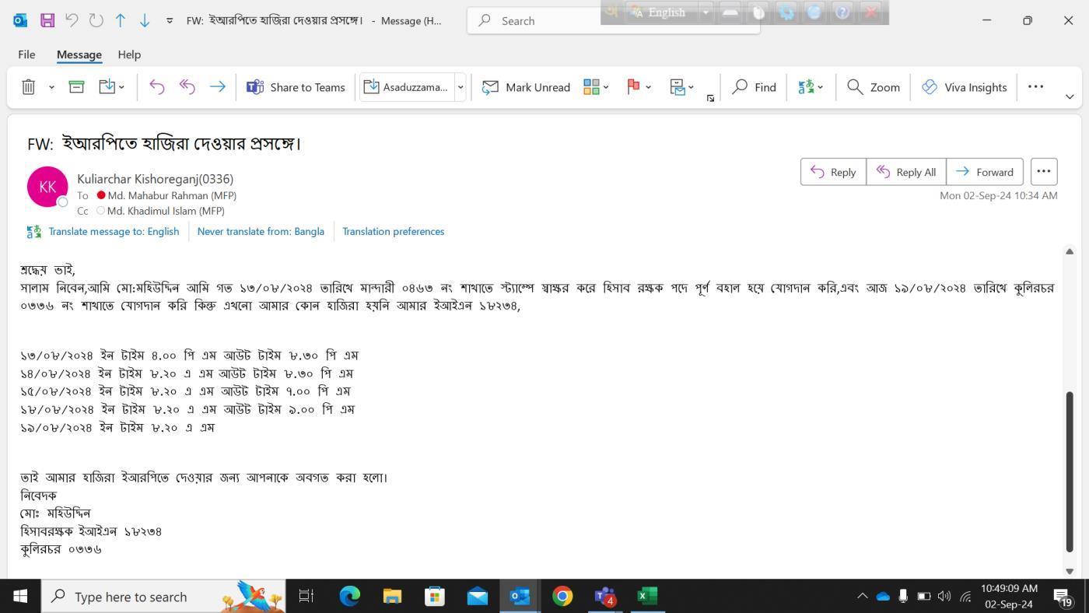Open Translation preferences link
The height and width of the screenshot is (613, 1089).
point(394,231)
